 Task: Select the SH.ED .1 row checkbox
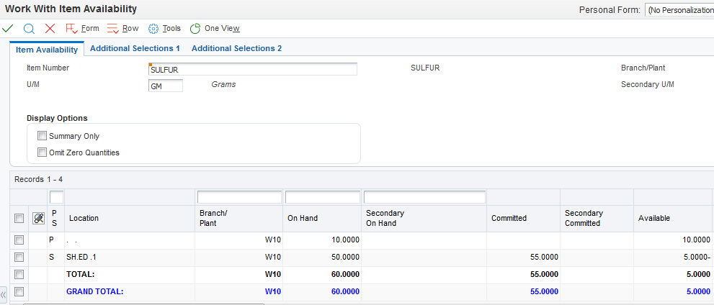point(19,257)
